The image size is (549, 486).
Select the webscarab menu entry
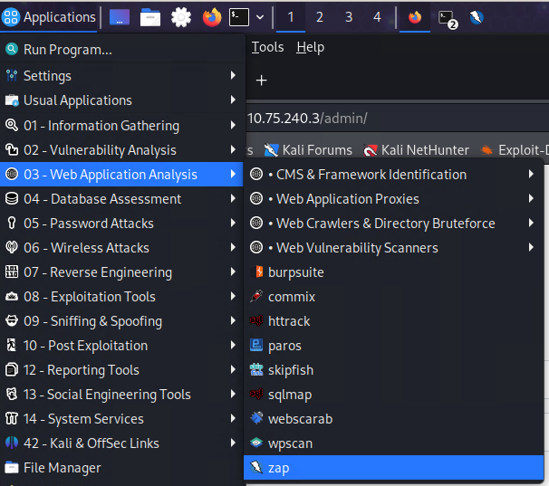[x=298, y=419]
